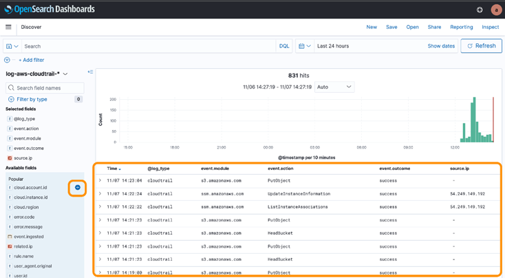This screenshot has width=505, height=278.
Task: Click Show dates link
Action: [x=441, y=46]
